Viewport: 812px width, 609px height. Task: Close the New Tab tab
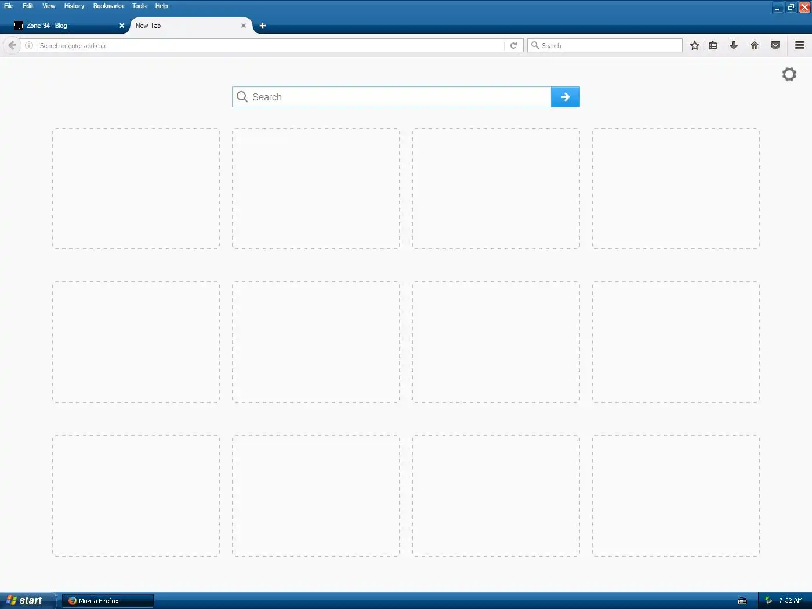(244, 26)
